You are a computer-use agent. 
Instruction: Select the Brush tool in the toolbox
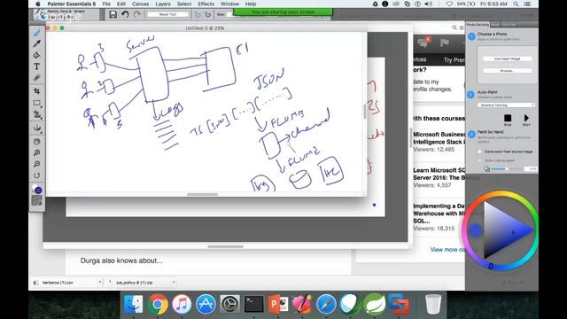click(37, 33)
